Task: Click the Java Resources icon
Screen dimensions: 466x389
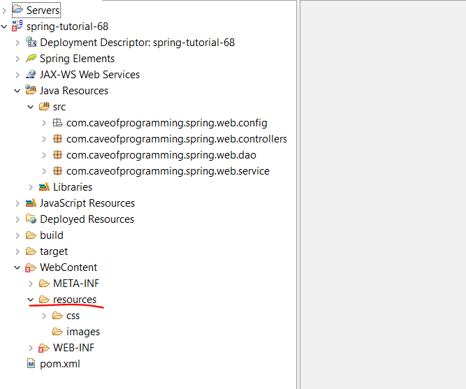Action: click(x=31, y=90)
